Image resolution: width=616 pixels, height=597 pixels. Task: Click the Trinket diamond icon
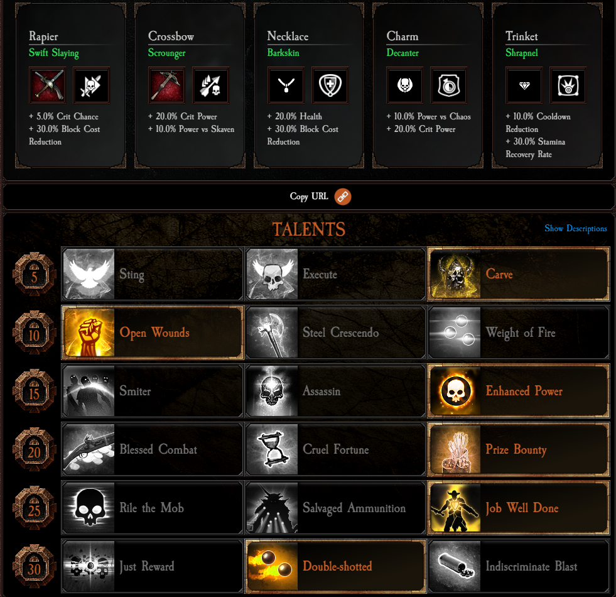pos(524,85)
